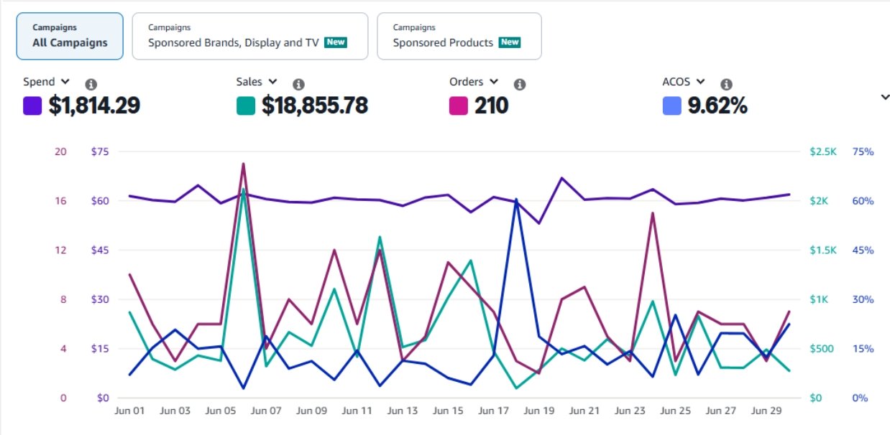The height and width of the screenshot is (435, 890).
Task: Click the New badge on Sponsored Brands tab
Action: tap(336, 42)
